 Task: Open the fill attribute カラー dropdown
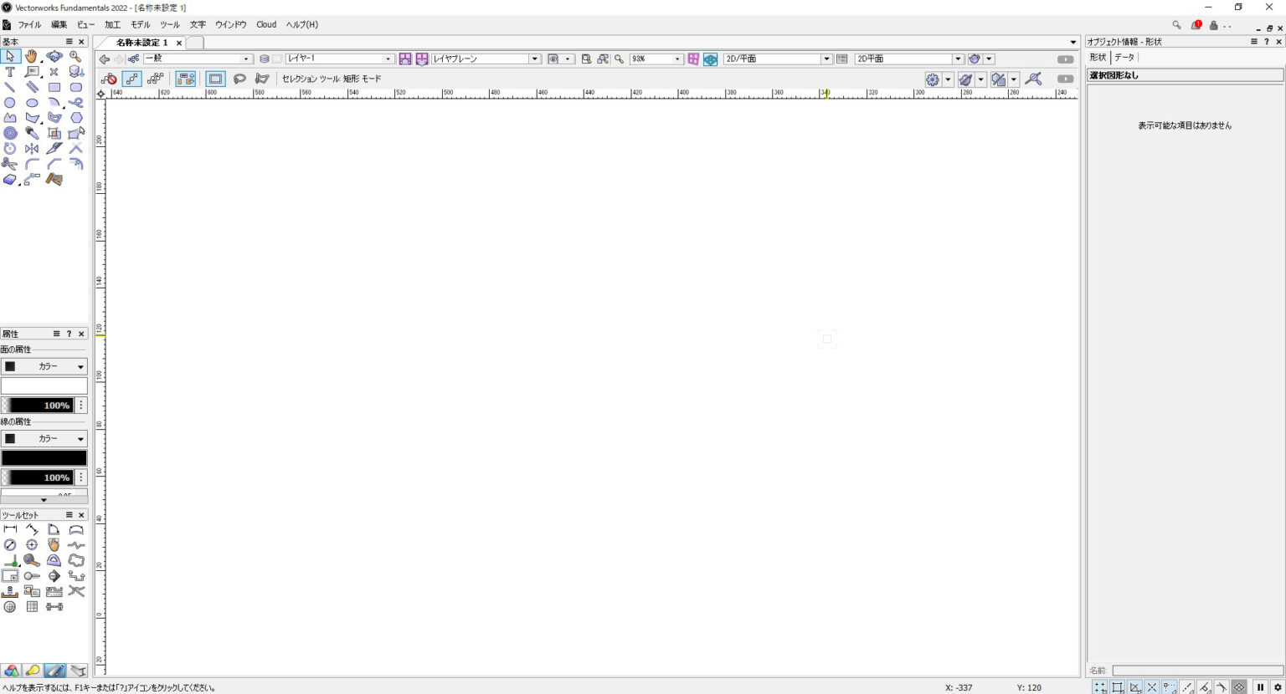(44, 366)
